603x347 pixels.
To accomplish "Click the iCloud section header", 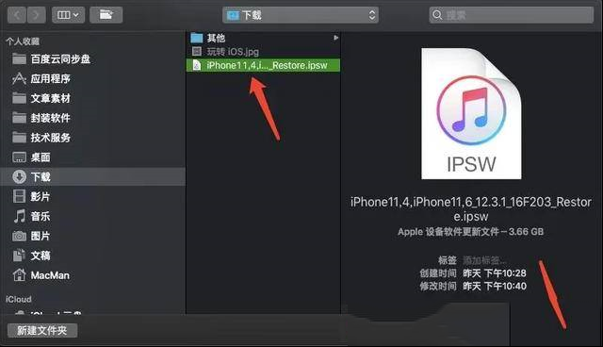I will [x=19, y=299].
